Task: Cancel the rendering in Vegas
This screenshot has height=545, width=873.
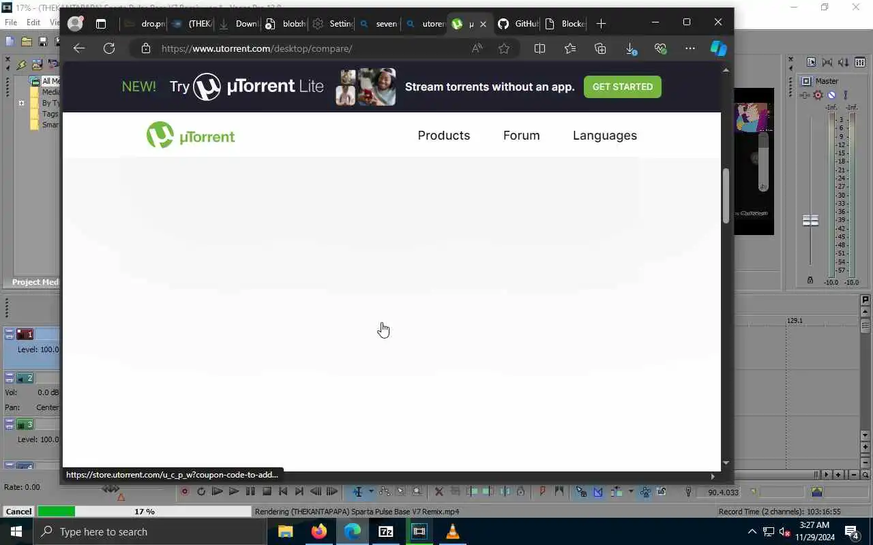Action: tap(18, 512)
